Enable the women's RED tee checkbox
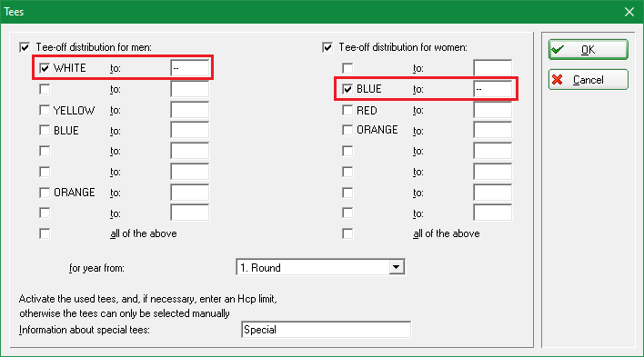Screen dimensions: 644x357 [x=347, y=110]
